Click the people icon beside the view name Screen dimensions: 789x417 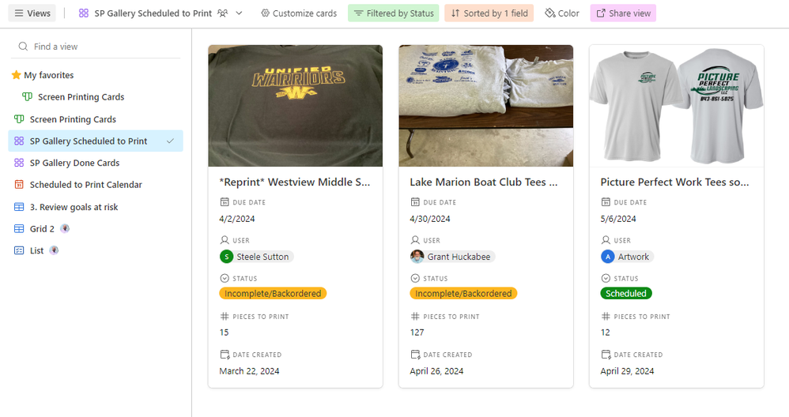tap(223, 13)
